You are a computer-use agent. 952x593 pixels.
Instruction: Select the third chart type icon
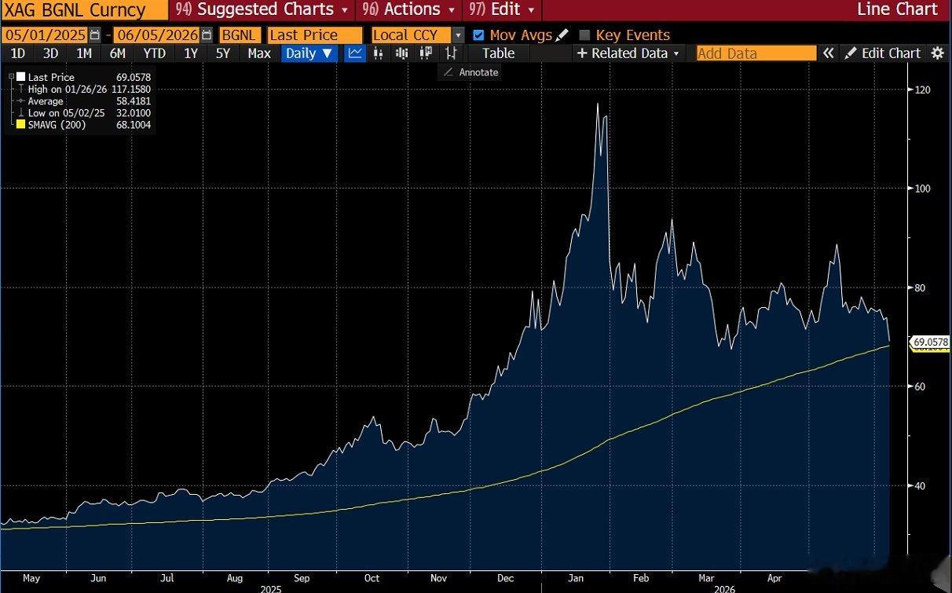402,53
